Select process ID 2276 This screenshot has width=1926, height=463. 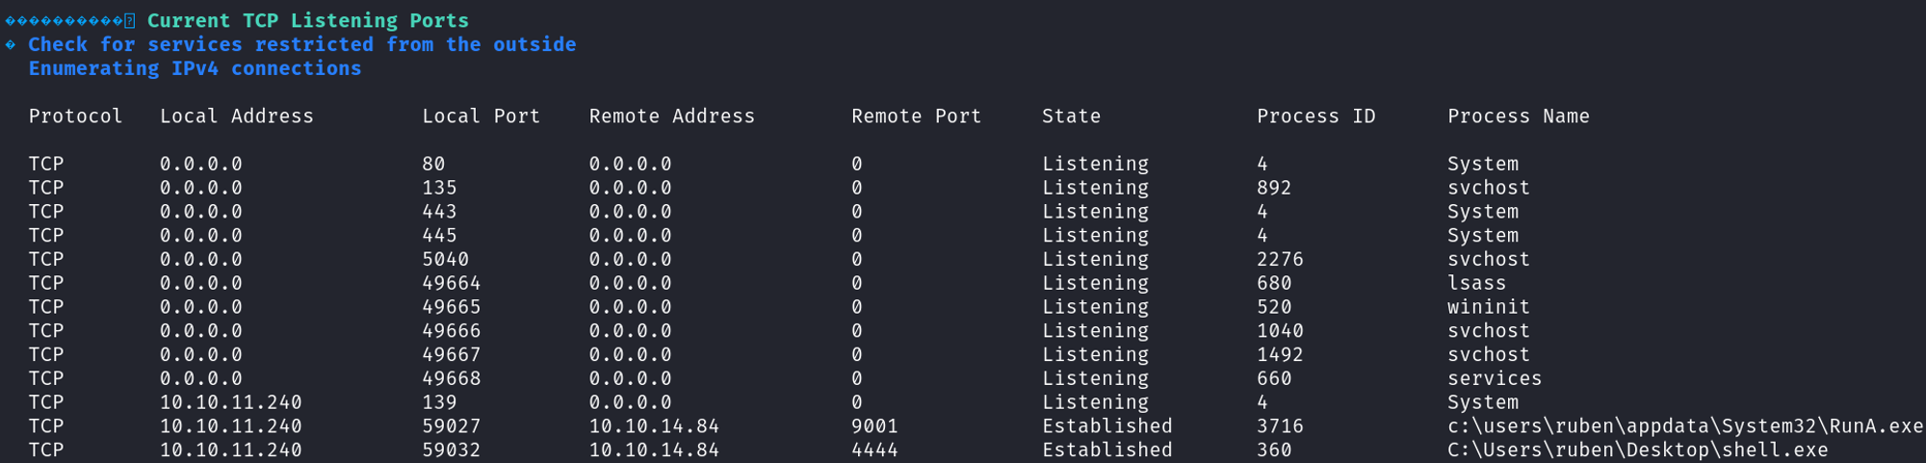point(1280,259)
